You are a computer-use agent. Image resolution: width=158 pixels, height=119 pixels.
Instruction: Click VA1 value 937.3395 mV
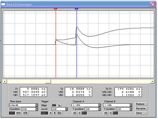click(34, 92)
